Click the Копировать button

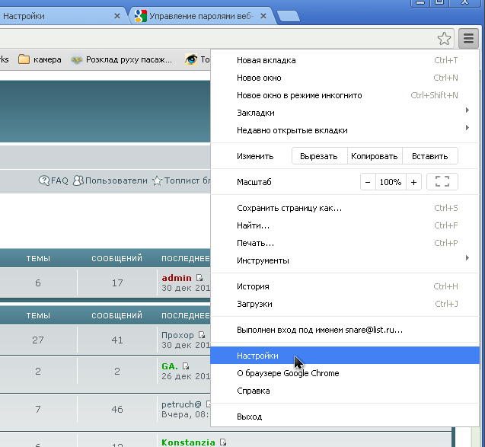(x=375, y=156)
